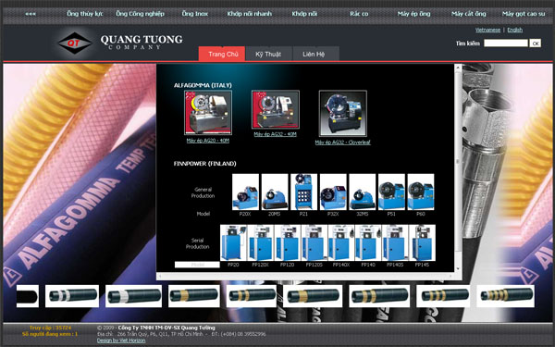
Task: Open the Máy ép ống menu item
Action: [x=413, y=14]
